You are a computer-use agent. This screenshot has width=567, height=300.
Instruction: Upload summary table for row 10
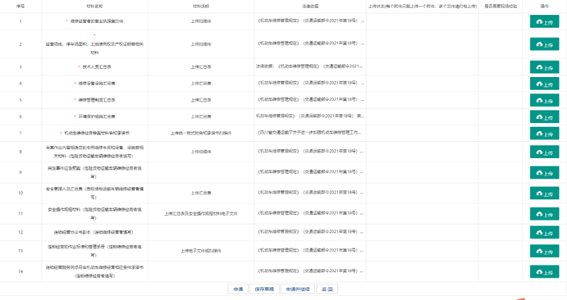(544, 193)
